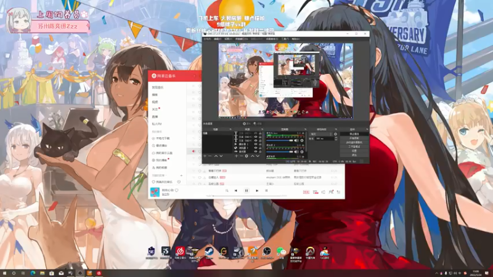The width and height of the screenshot is (493, 277).
Task: Open the OBS Studio desktop shortcut
Action: (267, 252)
